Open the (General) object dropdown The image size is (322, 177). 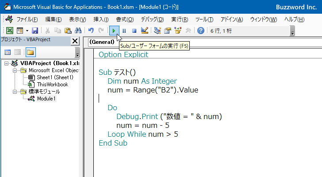point(102,42)
